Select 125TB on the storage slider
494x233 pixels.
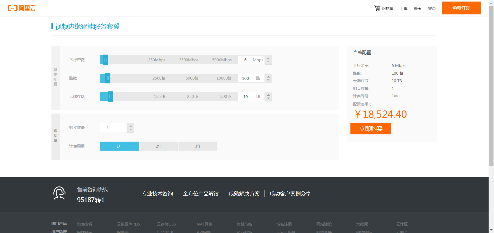(160, 96)
